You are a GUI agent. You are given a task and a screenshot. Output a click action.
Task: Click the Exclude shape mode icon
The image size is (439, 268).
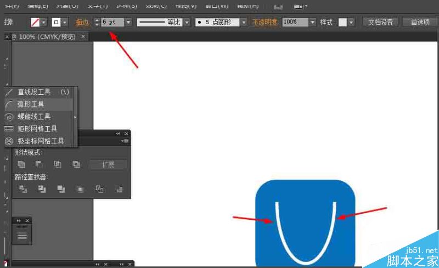(x=76, y=164)
